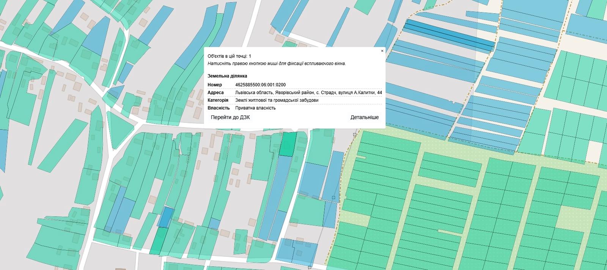The height and width of the screenshot is (270, 607).
Task: Click the right-click hint text in popup
Action: tap(277, 64)
